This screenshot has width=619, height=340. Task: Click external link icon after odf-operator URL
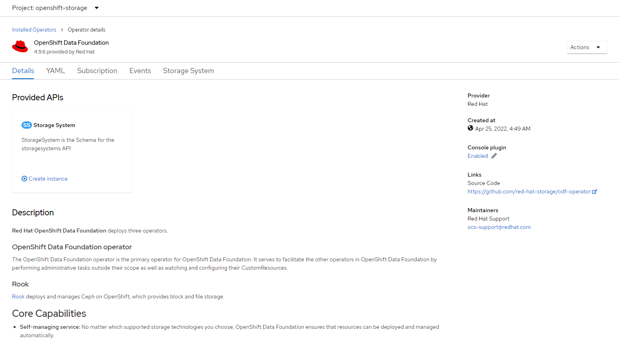click(594, 192)
